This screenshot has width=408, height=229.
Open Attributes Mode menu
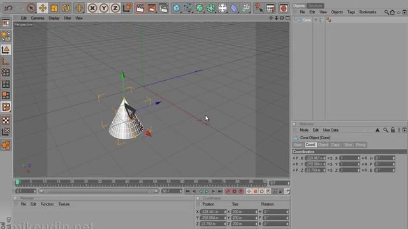pyautogui.click(x=304, y=130)
